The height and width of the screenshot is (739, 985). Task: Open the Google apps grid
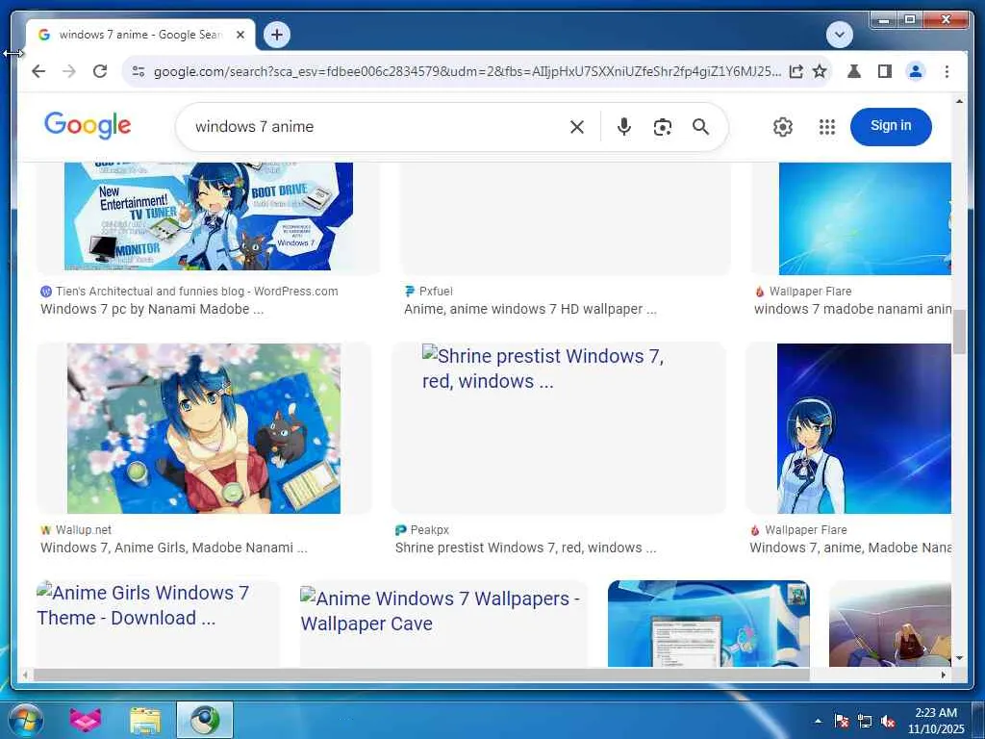coord(827,127)
